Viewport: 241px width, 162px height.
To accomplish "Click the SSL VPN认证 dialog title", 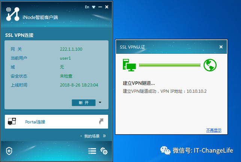I will point(132,47).
